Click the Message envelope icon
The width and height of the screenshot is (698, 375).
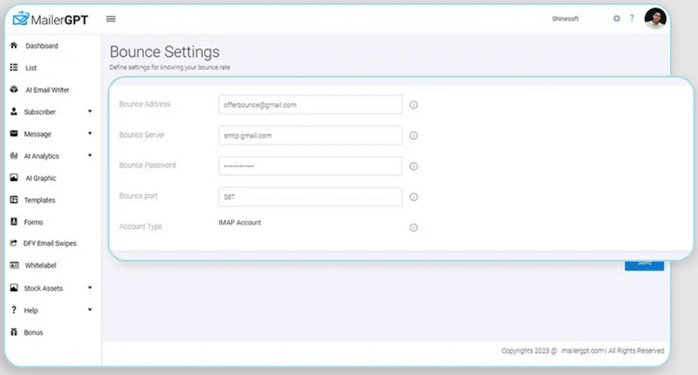tap(14, 134)
